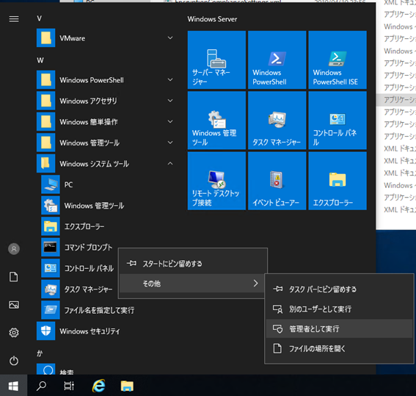This screenshot has height=396, width=416.
Task: Click the W letter header
Action: [40, 60]
